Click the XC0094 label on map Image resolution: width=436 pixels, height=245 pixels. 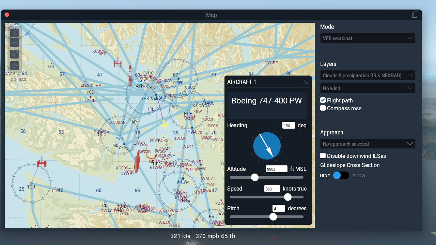(x=123, y=168)
